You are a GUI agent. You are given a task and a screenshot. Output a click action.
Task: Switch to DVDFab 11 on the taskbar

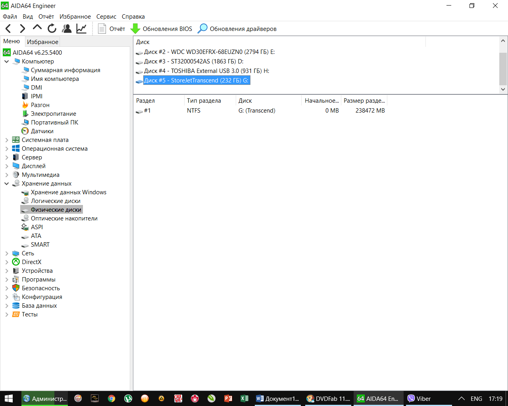pyautogui.click(x=328, y=398)
